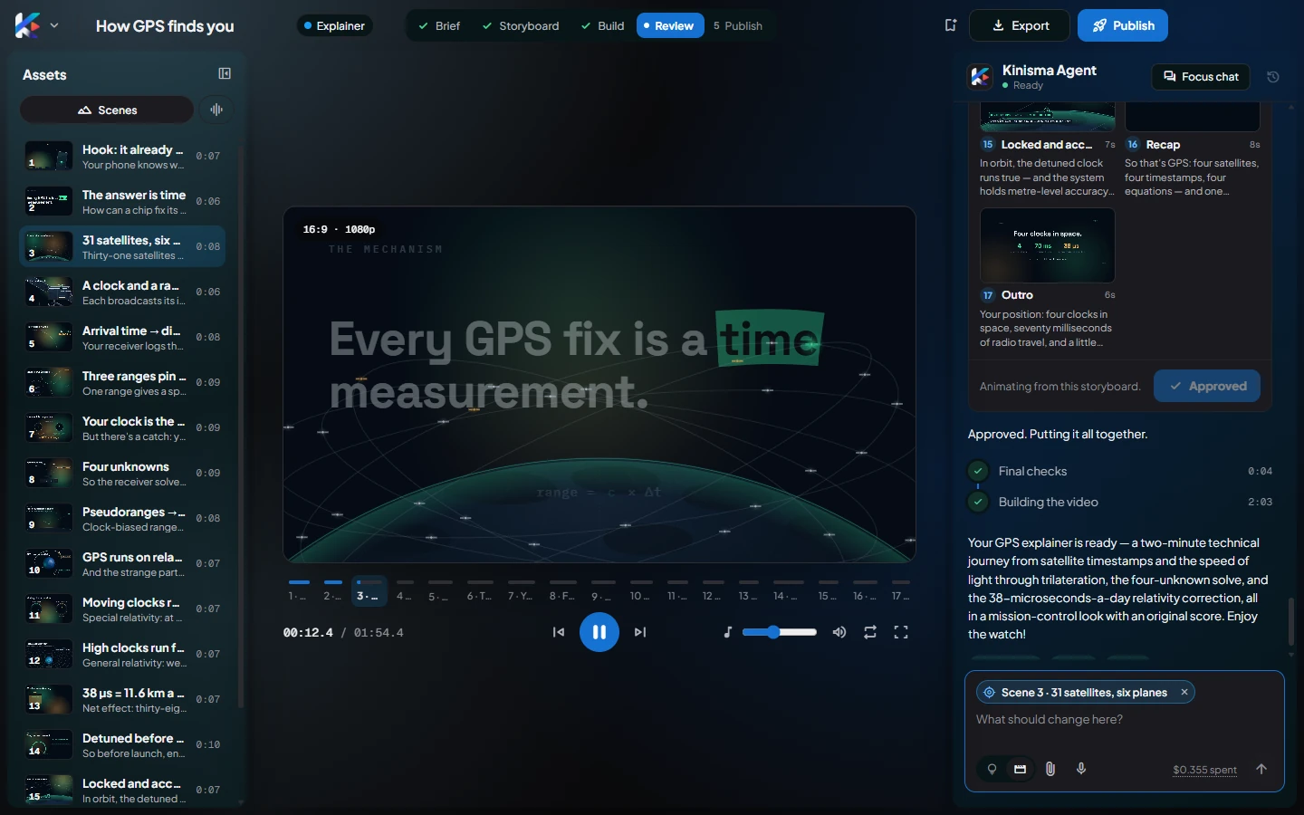Image resolution: width=1304 pixels, height=815 pixels.
Task: Attach a file with the paperclip
Action: pyautogui.click(x=1050, y=769)
